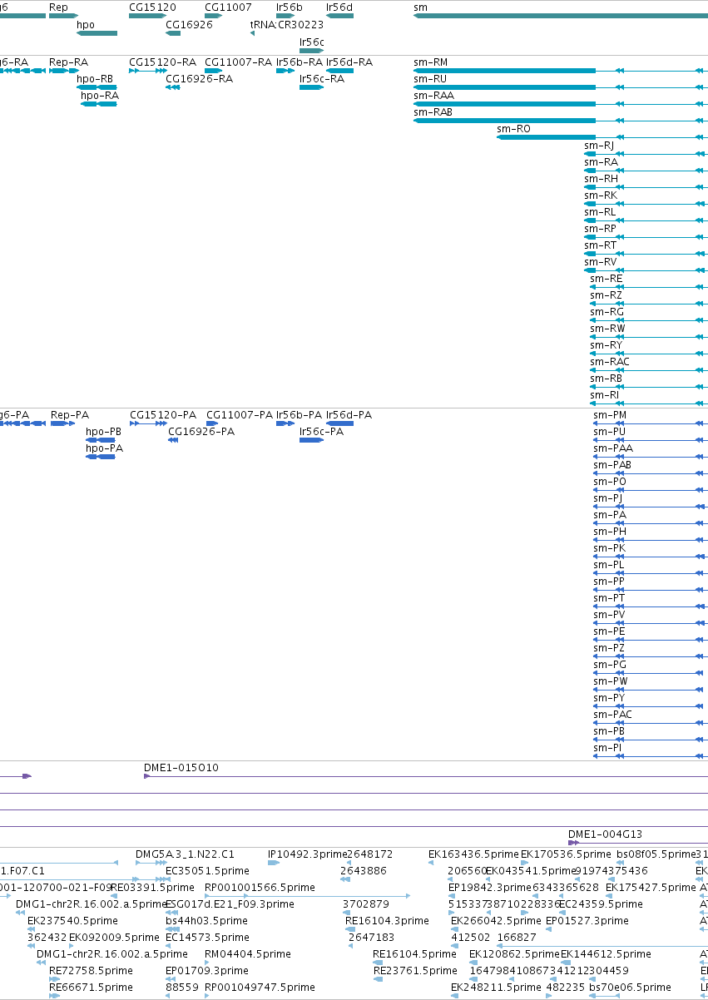Click the sm-PT protein label

click(609, 598)
